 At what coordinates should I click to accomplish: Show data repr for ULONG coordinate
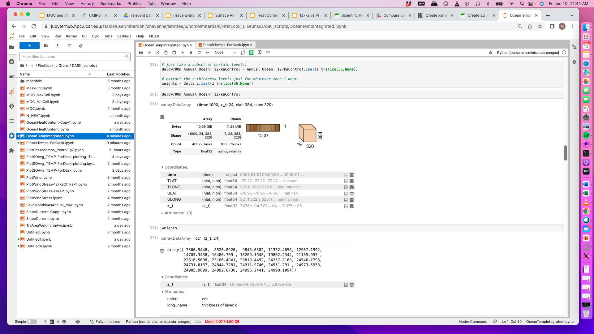pyautogui.click(x=351, y=200)
